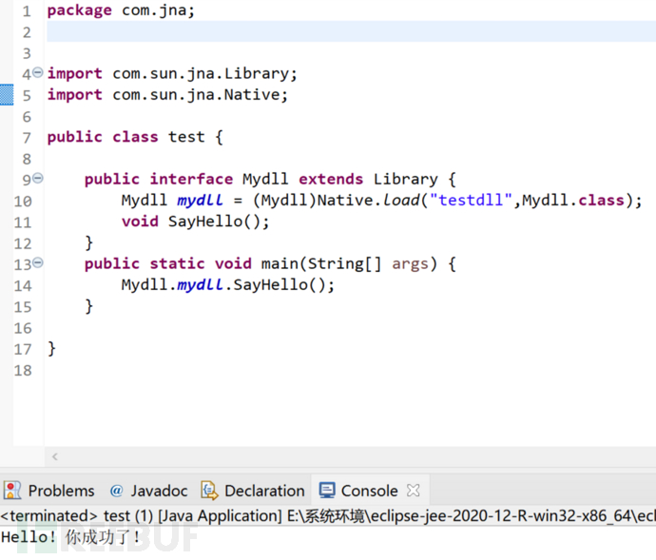Click the Console monitor icon
Screen dimensions: 656x560
point(327,491)
